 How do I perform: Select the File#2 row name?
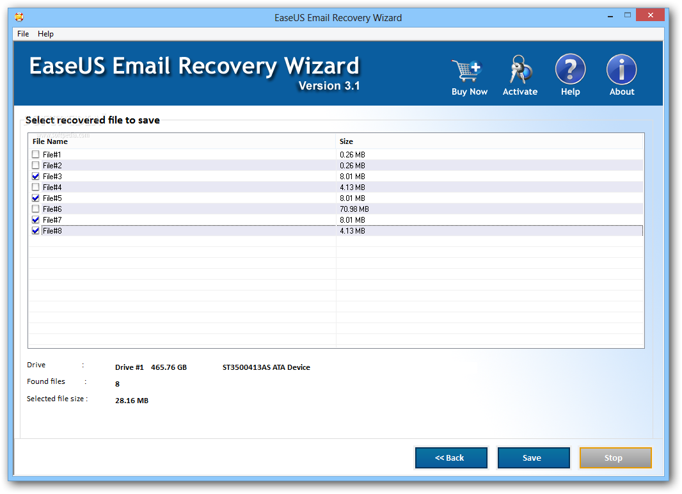coord(52,165)
